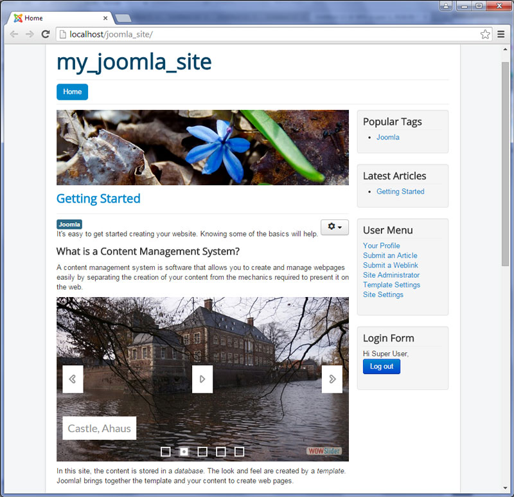Click the blue flower banner image
Screen dimensions: 514x497
202,147
